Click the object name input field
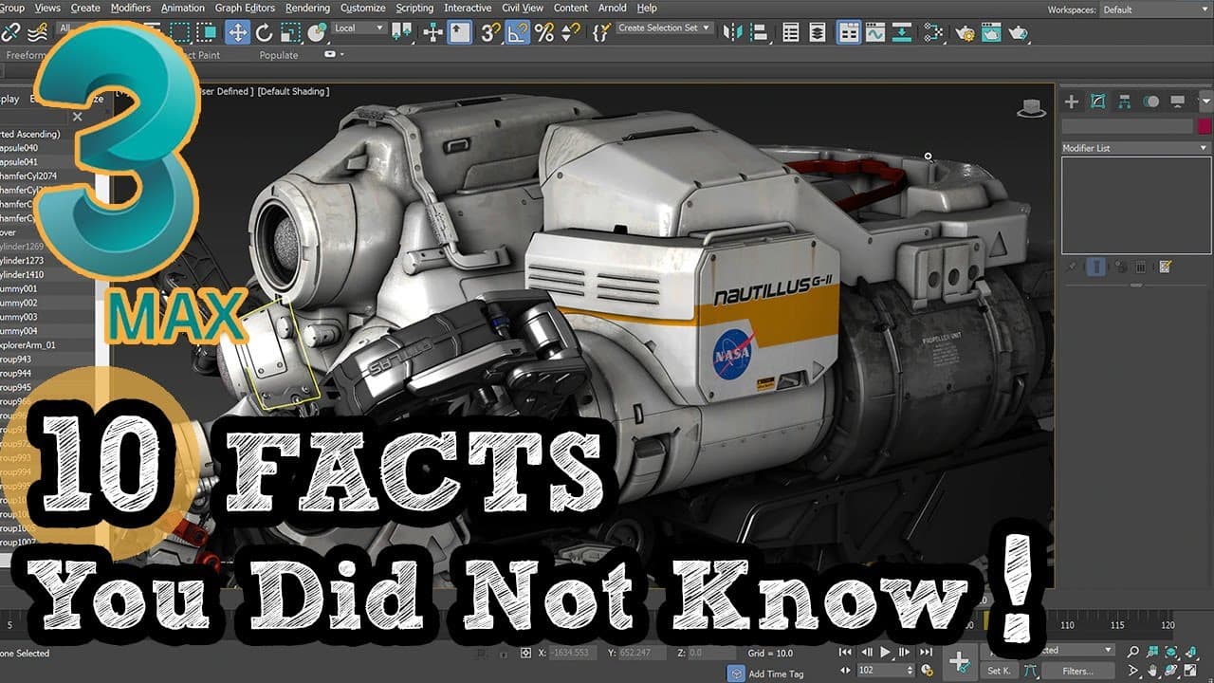This screenshot has width=1214, height=683. 1128,126
